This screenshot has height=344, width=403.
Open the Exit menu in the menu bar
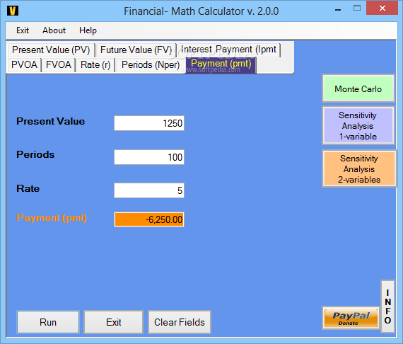23,30
